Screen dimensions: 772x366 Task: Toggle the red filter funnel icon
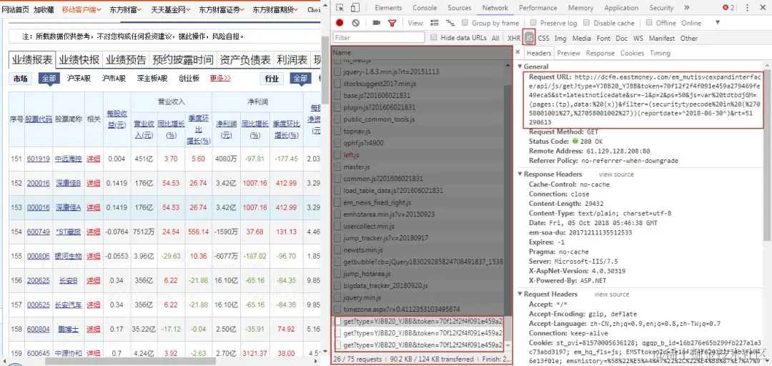(x=392, y=23)
